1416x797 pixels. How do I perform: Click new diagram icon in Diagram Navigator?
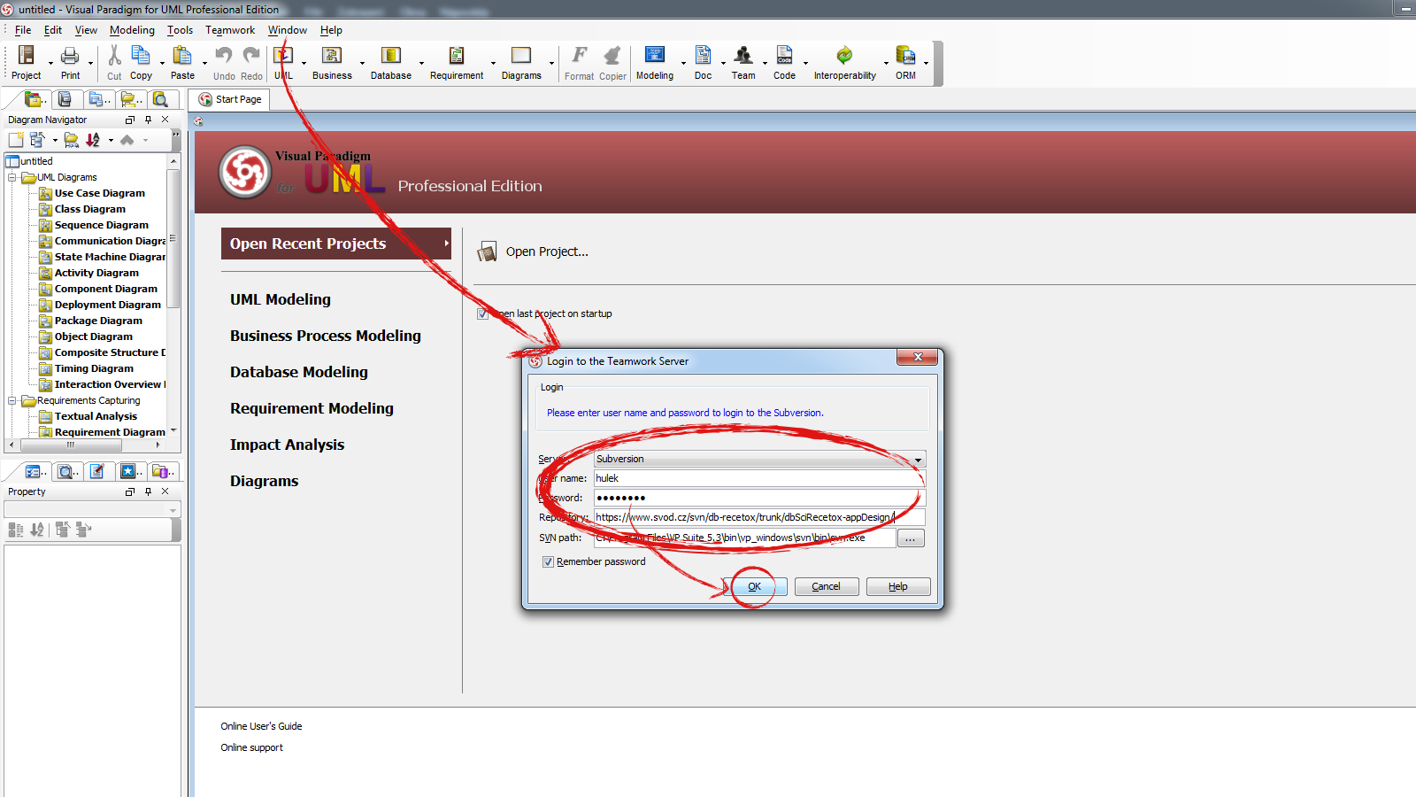tap(16, 140)
